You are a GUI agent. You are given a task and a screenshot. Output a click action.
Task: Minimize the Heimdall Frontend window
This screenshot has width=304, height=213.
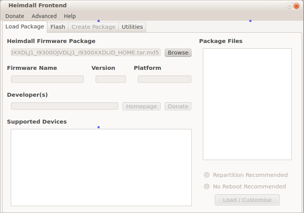pyautogui.click(x=289, y=6)
